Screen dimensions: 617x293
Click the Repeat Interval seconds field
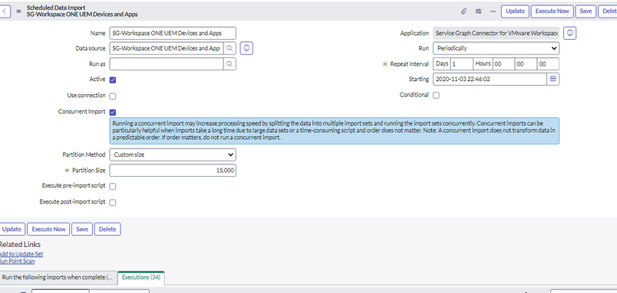coord(548,64)
